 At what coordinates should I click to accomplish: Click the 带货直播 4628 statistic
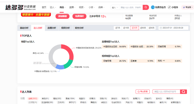pyautogui.click(x=129, y=17)
